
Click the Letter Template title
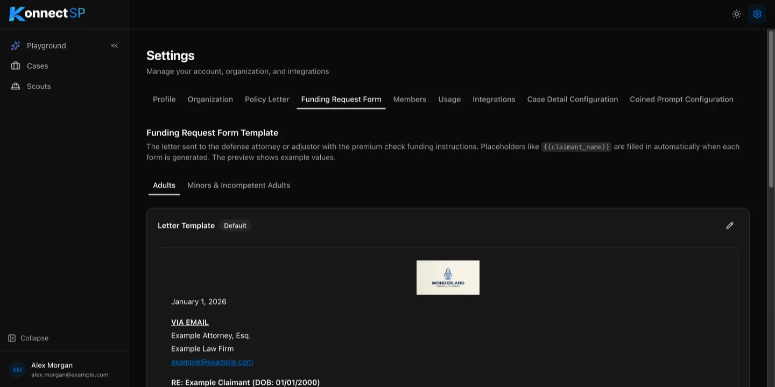pyautogui.click(x=186, y=226)
